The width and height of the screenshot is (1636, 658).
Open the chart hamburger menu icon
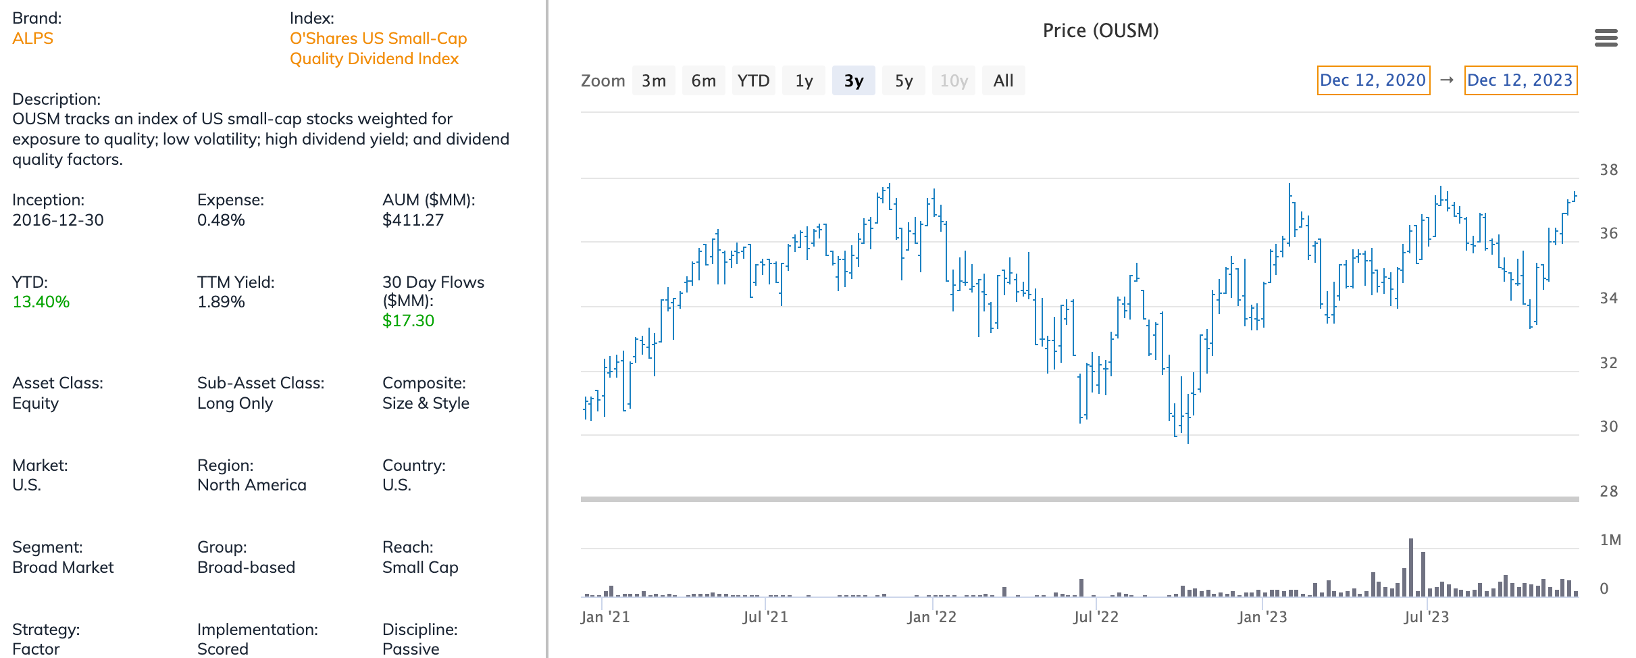(x=1606, y=38)
